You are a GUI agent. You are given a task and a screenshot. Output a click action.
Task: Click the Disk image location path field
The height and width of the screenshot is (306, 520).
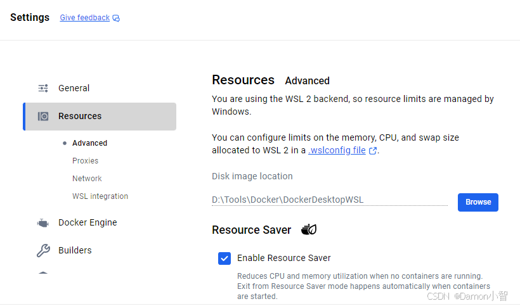tap(329, 200)
